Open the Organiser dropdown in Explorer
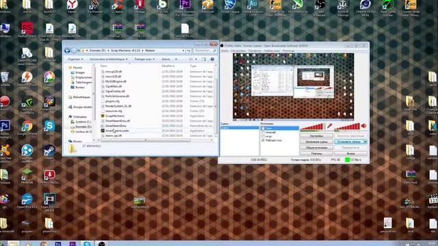 (75, 59)
